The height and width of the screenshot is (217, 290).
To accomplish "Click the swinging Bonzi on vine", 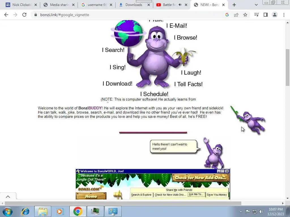I will (248, 120).
